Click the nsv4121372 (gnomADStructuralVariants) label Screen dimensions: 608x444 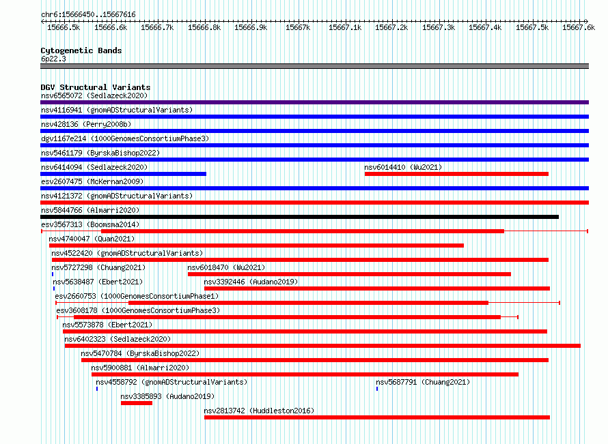(x=117, y=196)
